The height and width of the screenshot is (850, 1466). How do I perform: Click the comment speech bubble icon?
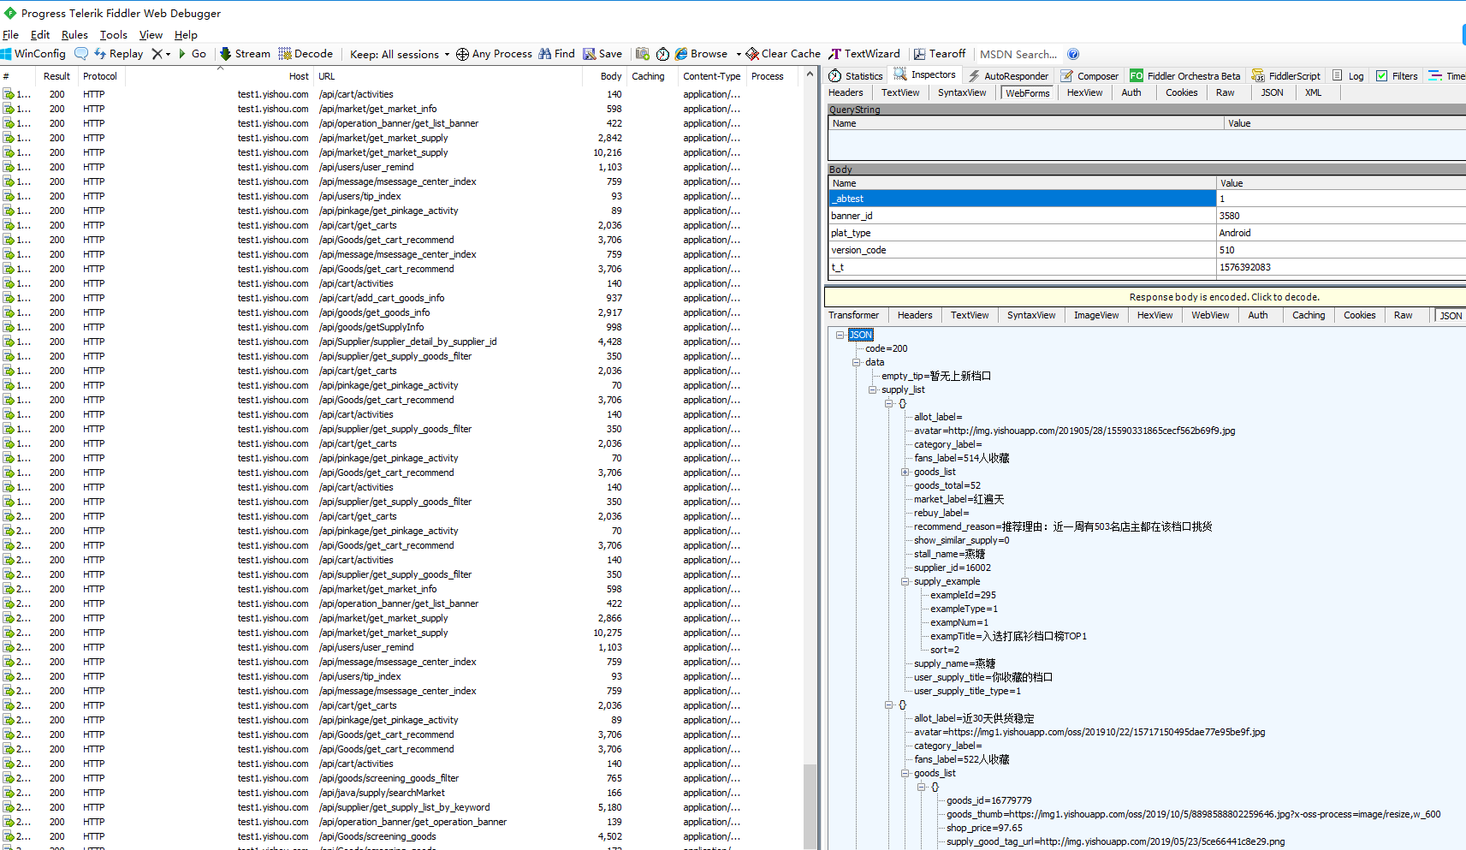[81, 54]
